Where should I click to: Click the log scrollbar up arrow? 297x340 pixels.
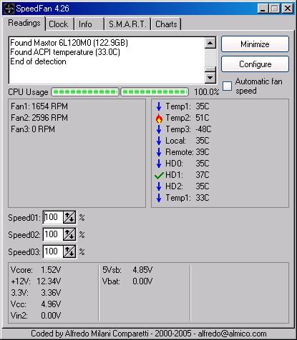pyautogui.click(x=210, y=43)
